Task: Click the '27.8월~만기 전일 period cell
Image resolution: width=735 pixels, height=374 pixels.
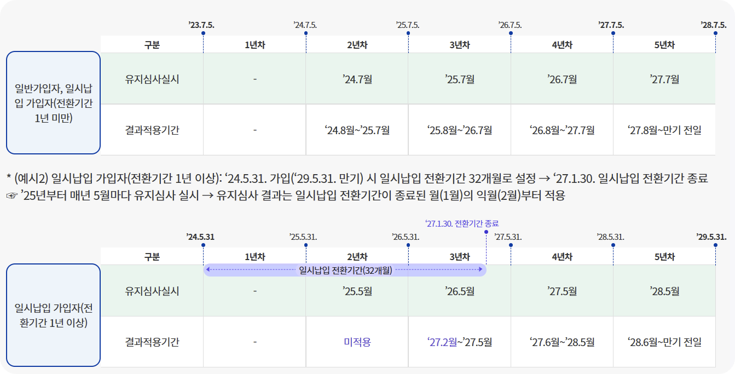Action: coord(664,130)
